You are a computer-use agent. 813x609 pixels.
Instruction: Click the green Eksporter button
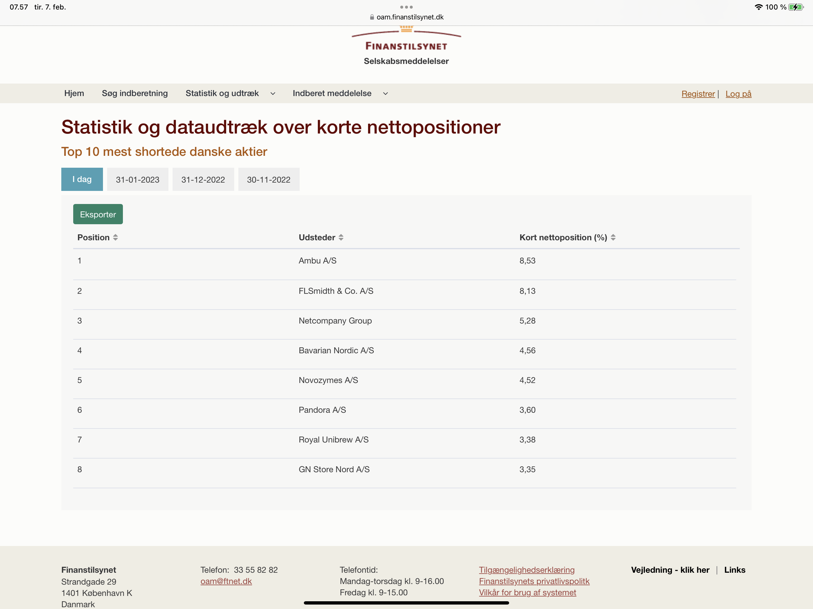[98, 214]
